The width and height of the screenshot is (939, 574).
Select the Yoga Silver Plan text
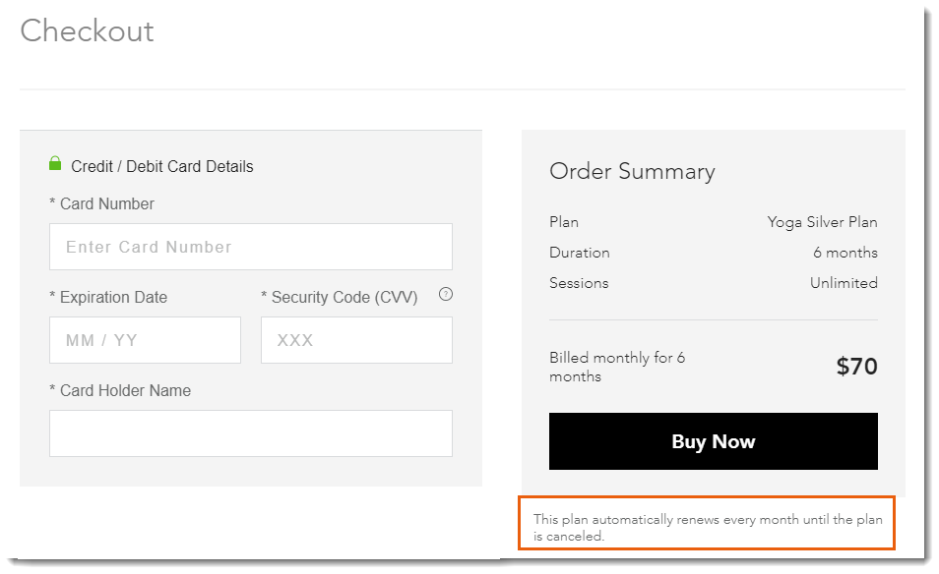coord(822,222)
